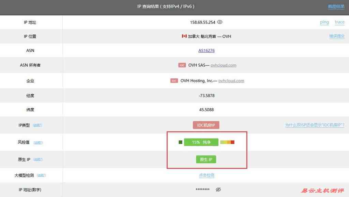Viewport: 349px width, 197px height.
Task: Open the IP类型 explanation link
Action: 37,125
